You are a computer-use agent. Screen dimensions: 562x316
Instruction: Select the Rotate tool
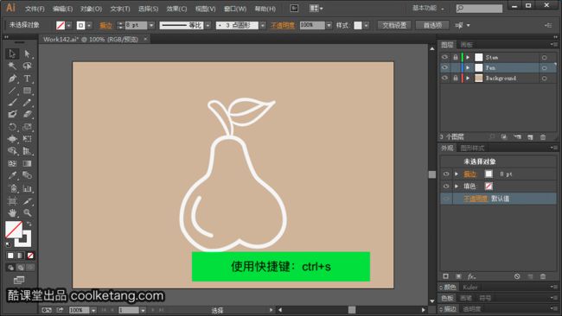pos(12,127)
